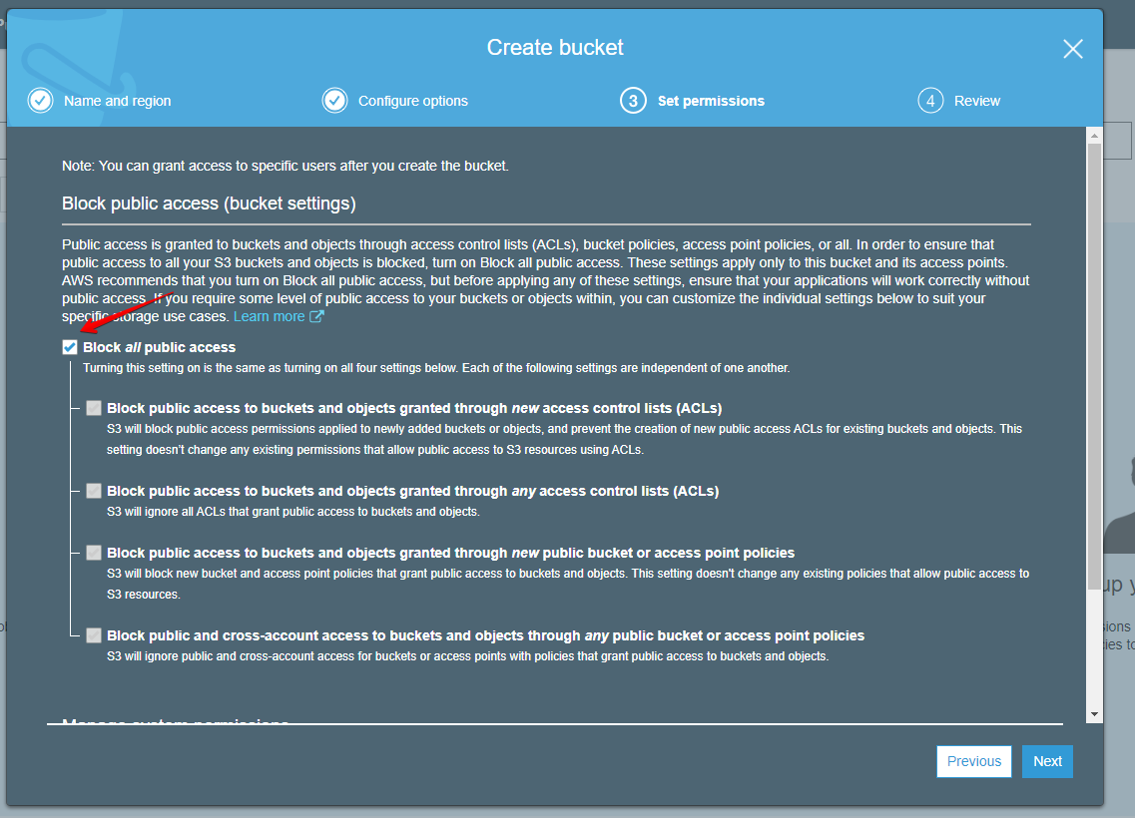
Task: Close the Create bucket dialog
Action: (1073, 49)
